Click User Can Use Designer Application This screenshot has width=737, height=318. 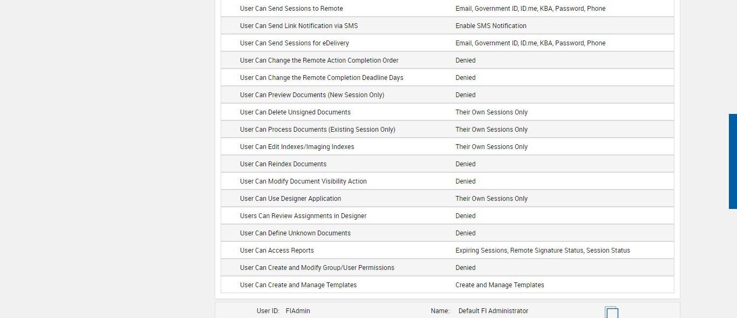pyautogui.click(x=290, y=199)
